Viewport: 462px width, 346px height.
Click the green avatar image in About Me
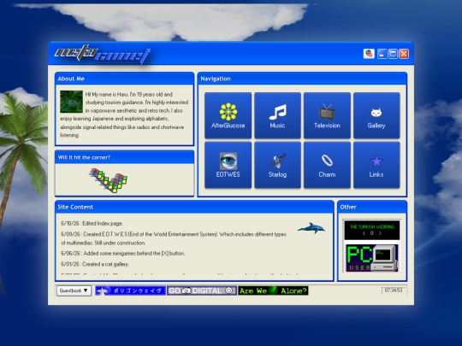point(71,102)
